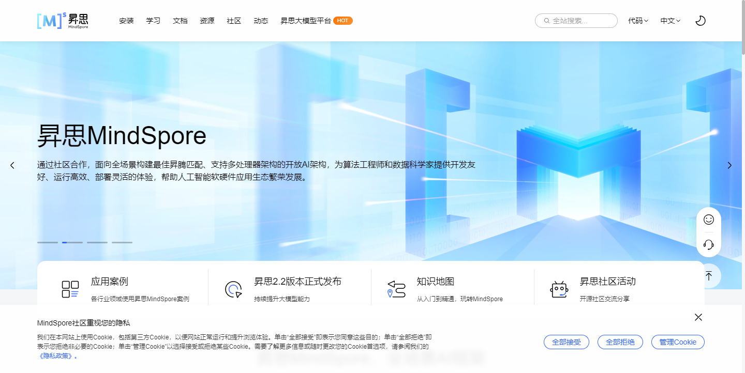Click the 昇思2.2版本 cursor icon
745x373 pixels.
[233, 289]
